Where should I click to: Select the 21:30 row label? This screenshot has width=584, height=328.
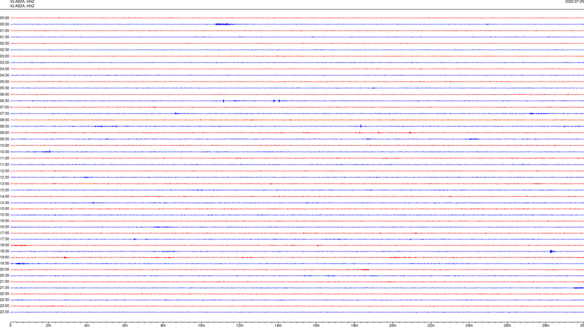coord(4,288)
